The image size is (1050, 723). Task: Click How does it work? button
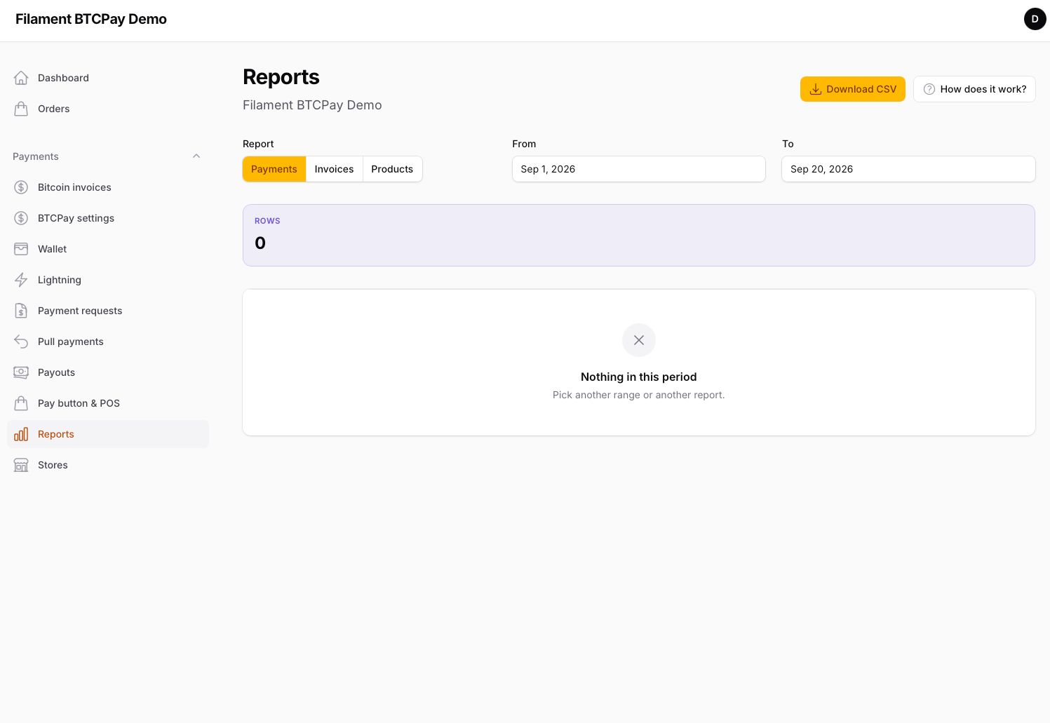(x=974, y=89)
